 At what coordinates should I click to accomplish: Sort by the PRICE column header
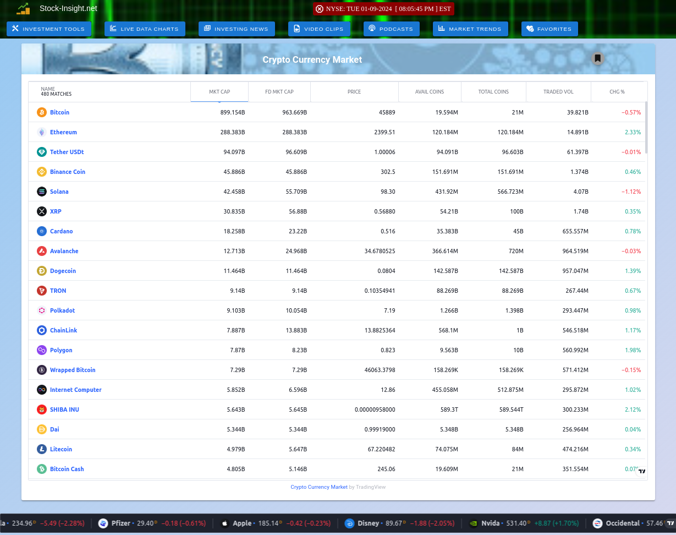pos(354,92)
